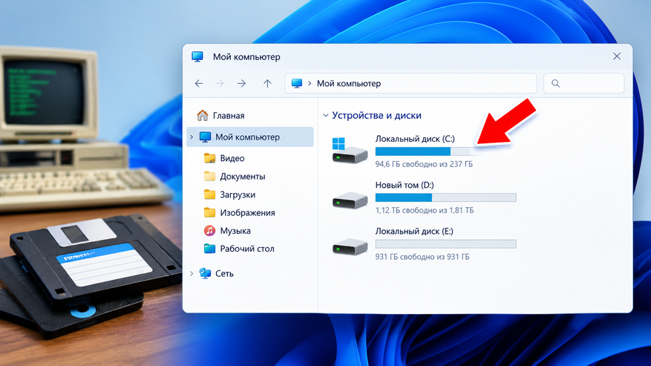Image resolution: width=651 pixels, height=366 pixels.
Task: Expand the Сеть tree node
Action: point(192,273)
